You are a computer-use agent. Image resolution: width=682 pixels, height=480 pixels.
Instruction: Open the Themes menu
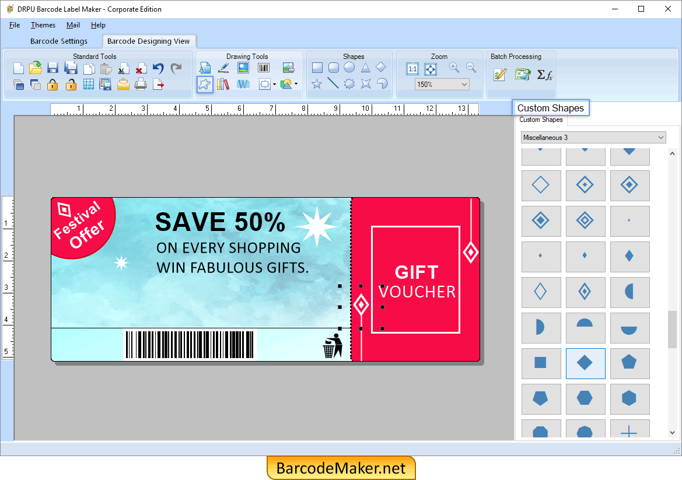(x=43, y=25)
